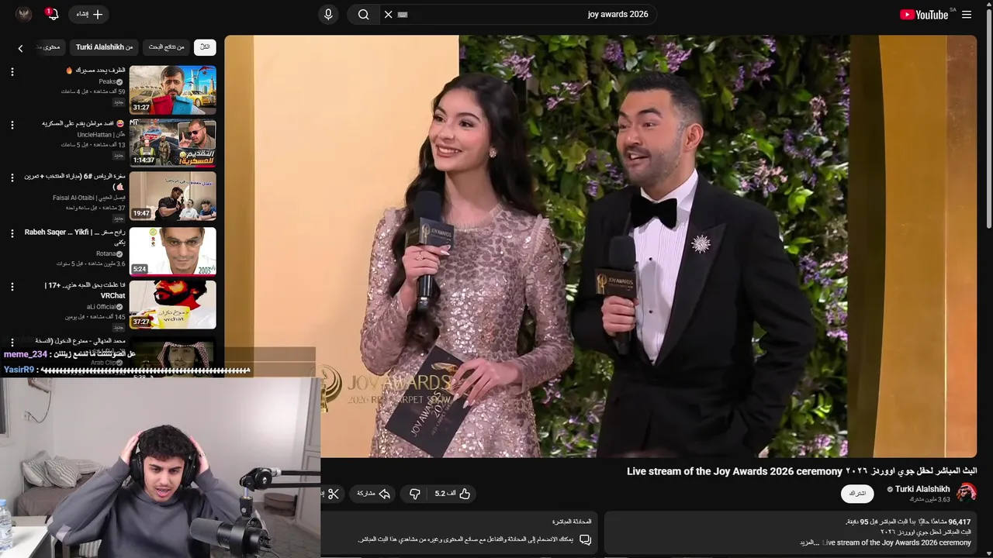Dislike the video with thumbs down
993x558 pixels.
tap(415, 494)
